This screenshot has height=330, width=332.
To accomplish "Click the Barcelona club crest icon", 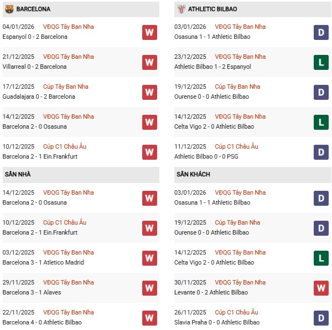I will (x=9, y=9).
